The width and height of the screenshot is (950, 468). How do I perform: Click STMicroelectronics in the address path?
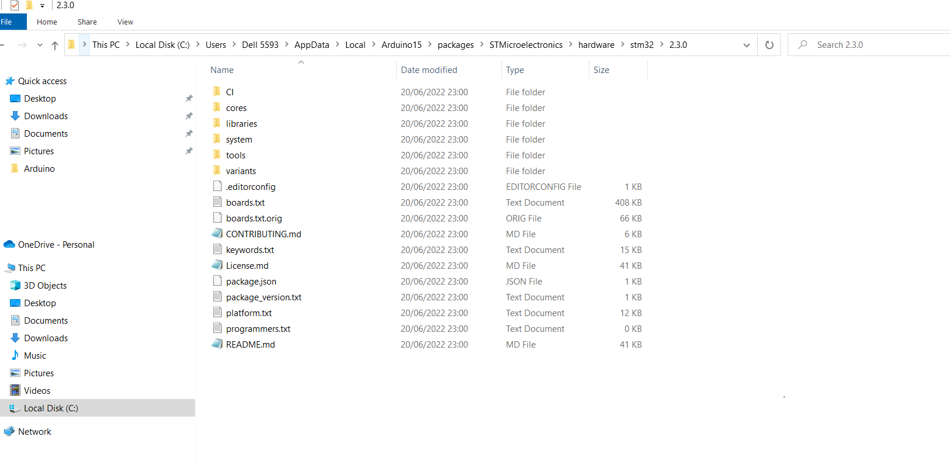pyautogui.click(x=526, y=44)
